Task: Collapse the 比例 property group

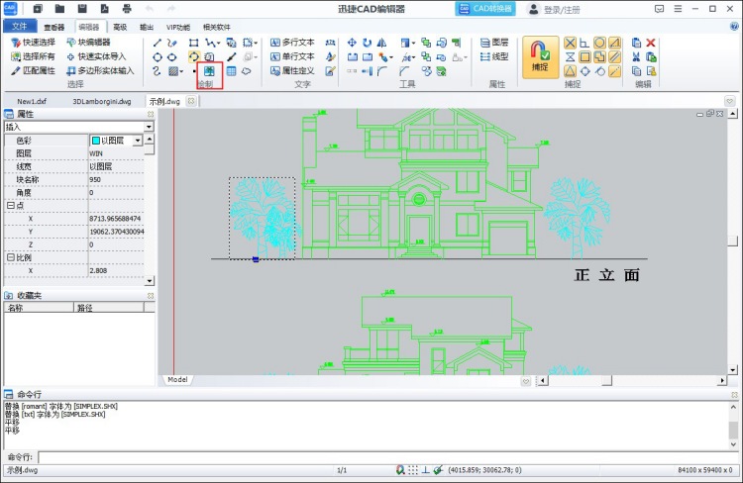Action: [x=11, y=257]
